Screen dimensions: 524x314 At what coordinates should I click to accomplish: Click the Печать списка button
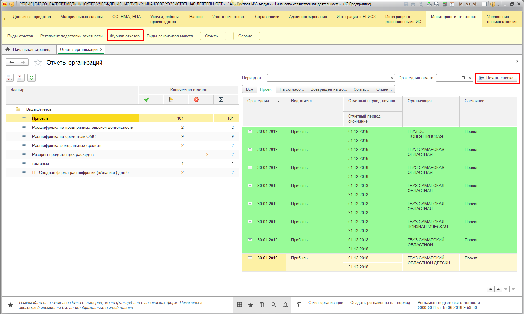pos(496,78)
